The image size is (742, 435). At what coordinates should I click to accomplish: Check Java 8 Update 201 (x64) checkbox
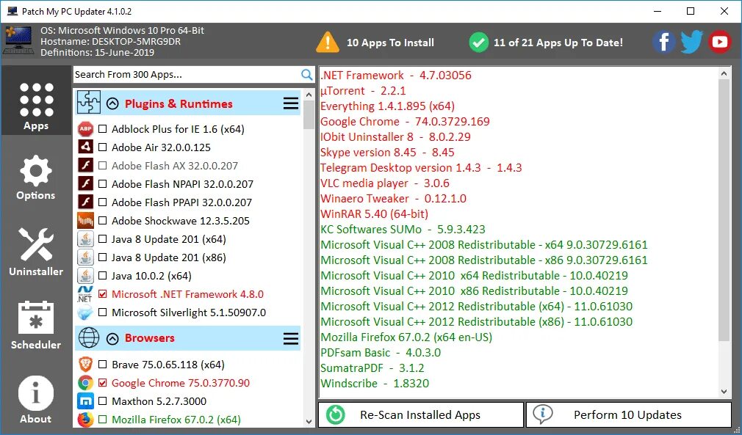click(102, 239)
